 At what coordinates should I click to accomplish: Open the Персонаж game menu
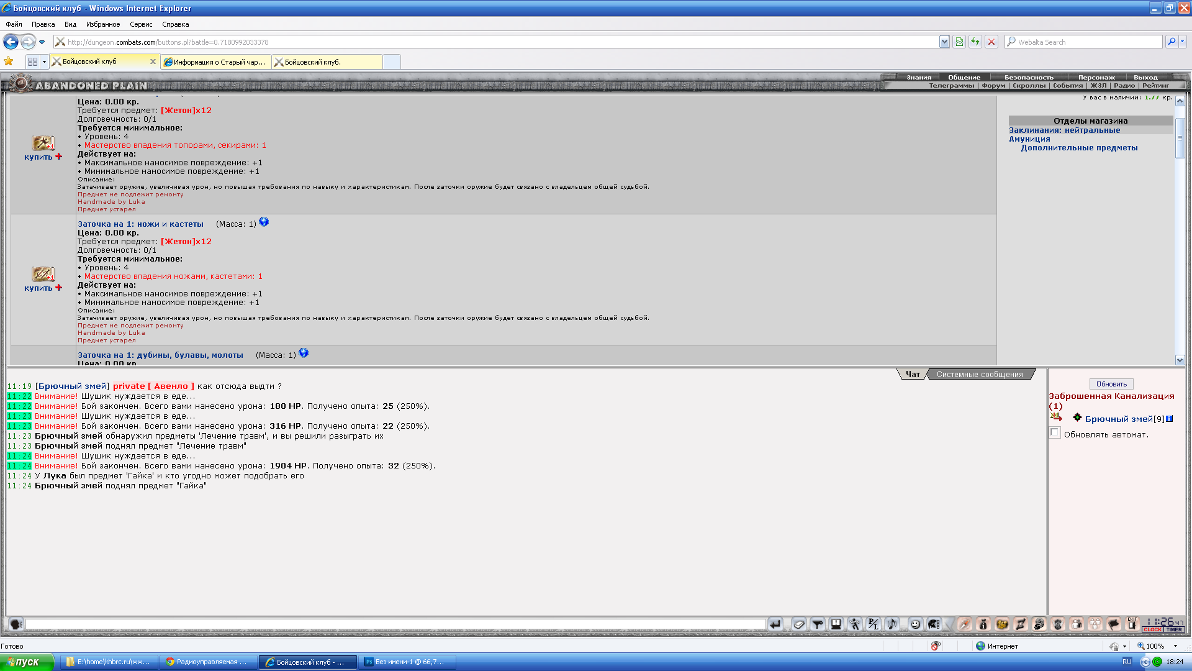1096,77
